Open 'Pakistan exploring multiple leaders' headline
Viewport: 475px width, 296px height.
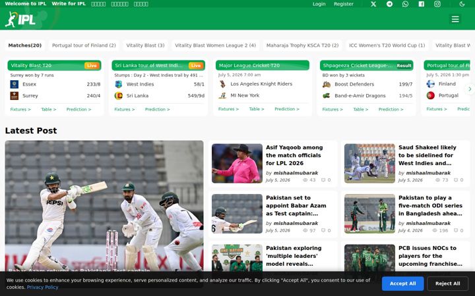click(x=294, y=256)
